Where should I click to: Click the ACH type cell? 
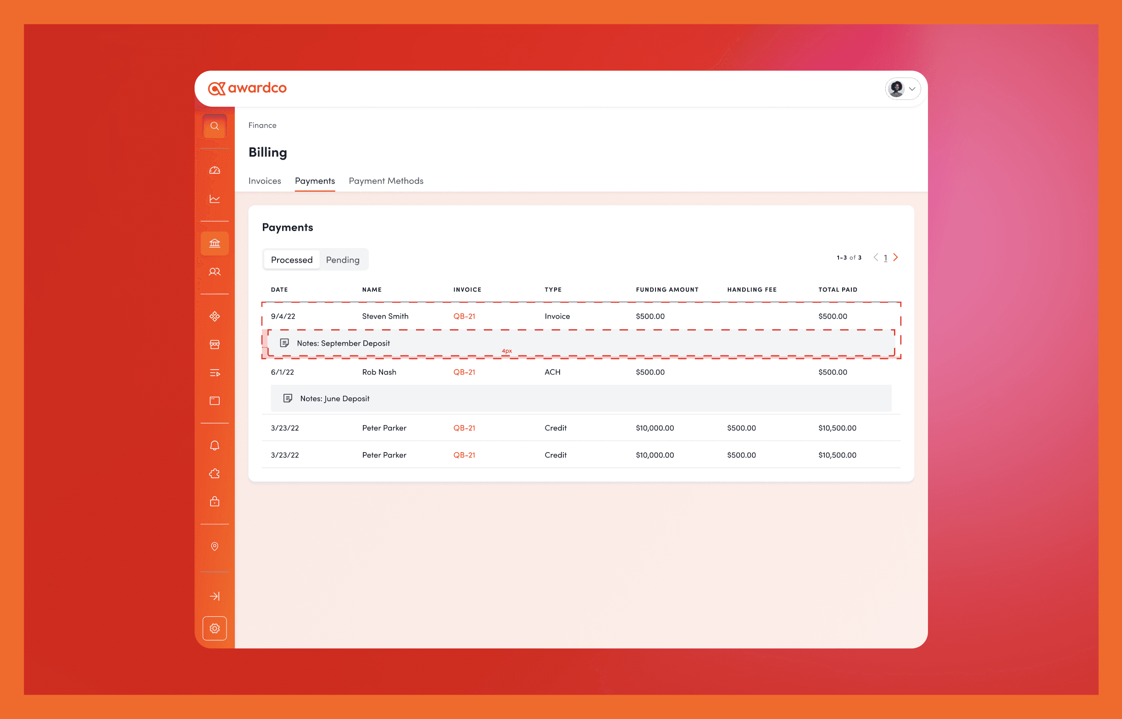pyautogui.click(x=553, y=373)
